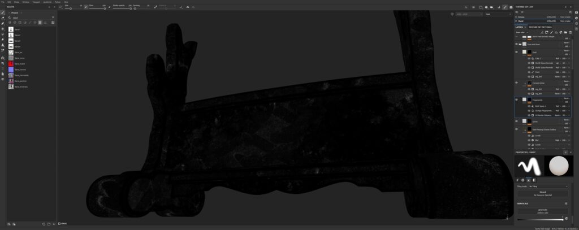Switch to the Texture Set Settings tab
Viewport: 579px width, 230px height.
click(x=540, y=27)
